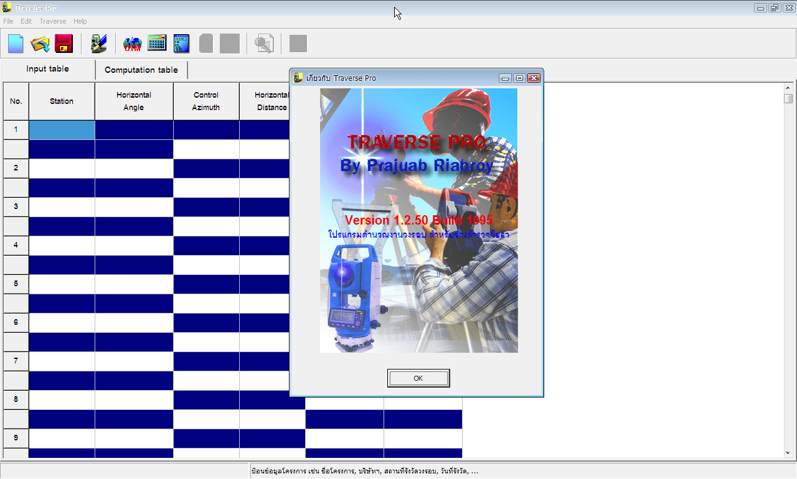Select the Horizontal Angle cell in row 2
This screenshot has height=479, width=797.
pyautogui.click(x=134, y=169)
